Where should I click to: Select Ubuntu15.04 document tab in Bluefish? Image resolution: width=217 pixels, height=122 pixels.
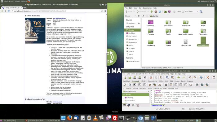point(157,105)
